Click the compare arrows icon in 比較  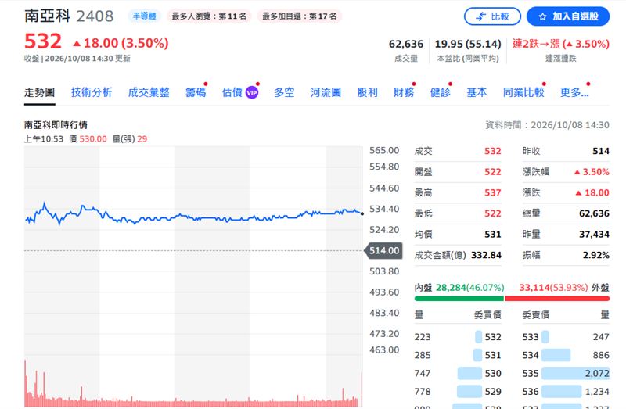tap(481, 16)
